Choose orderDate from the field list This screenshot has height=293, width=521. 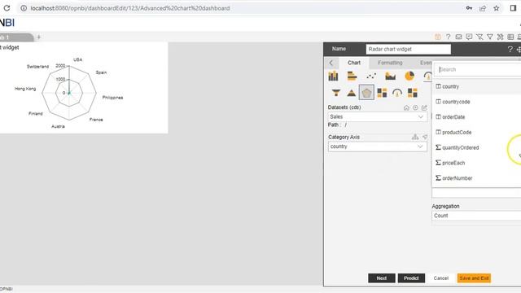coord(476,117)
